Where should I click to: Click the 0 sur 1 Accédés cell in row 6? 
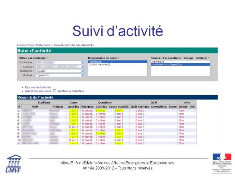(x=73, y=127)
